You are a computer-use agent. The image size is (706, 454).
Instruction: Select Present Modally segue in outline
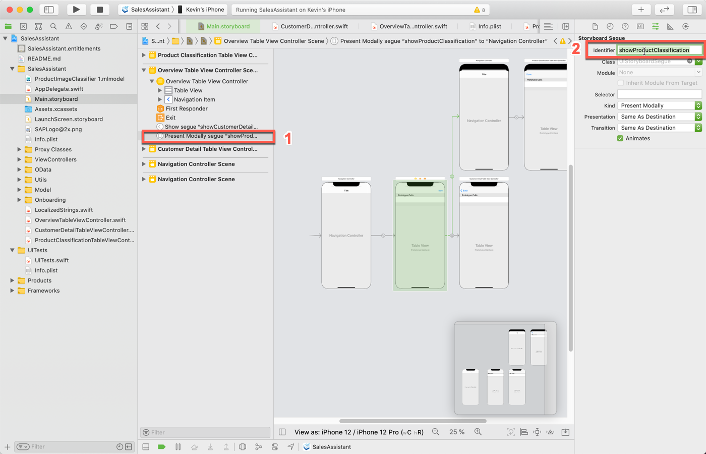click(209, 136)
